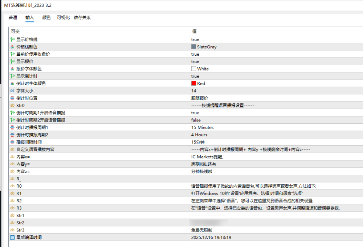Click the boolean icon beside 显示报价
Viewport: 363px width, 247px height.
12,61
